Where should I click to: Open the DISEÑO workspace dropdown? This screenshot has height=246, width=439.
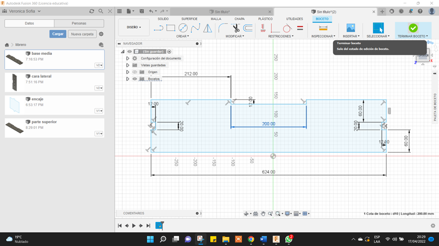click(x=134, y=27)
